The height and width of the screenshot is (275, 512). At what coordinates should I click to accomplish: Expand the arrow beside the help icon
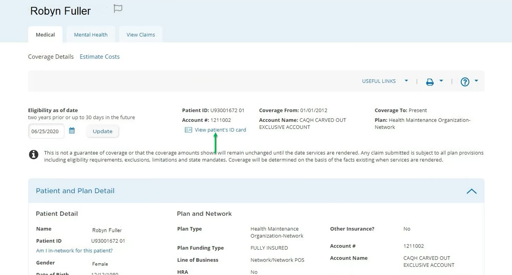[x=476, y=81]
